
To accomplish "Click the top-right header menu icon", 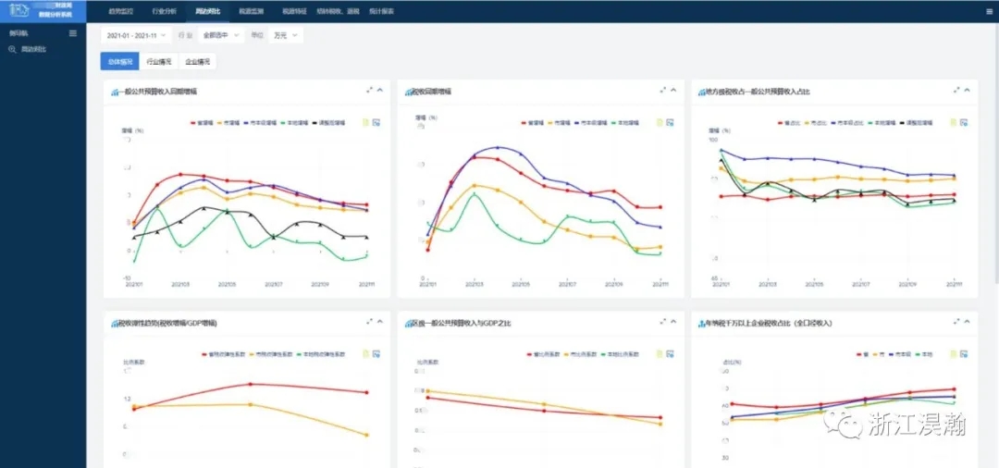I will [989, 12].
